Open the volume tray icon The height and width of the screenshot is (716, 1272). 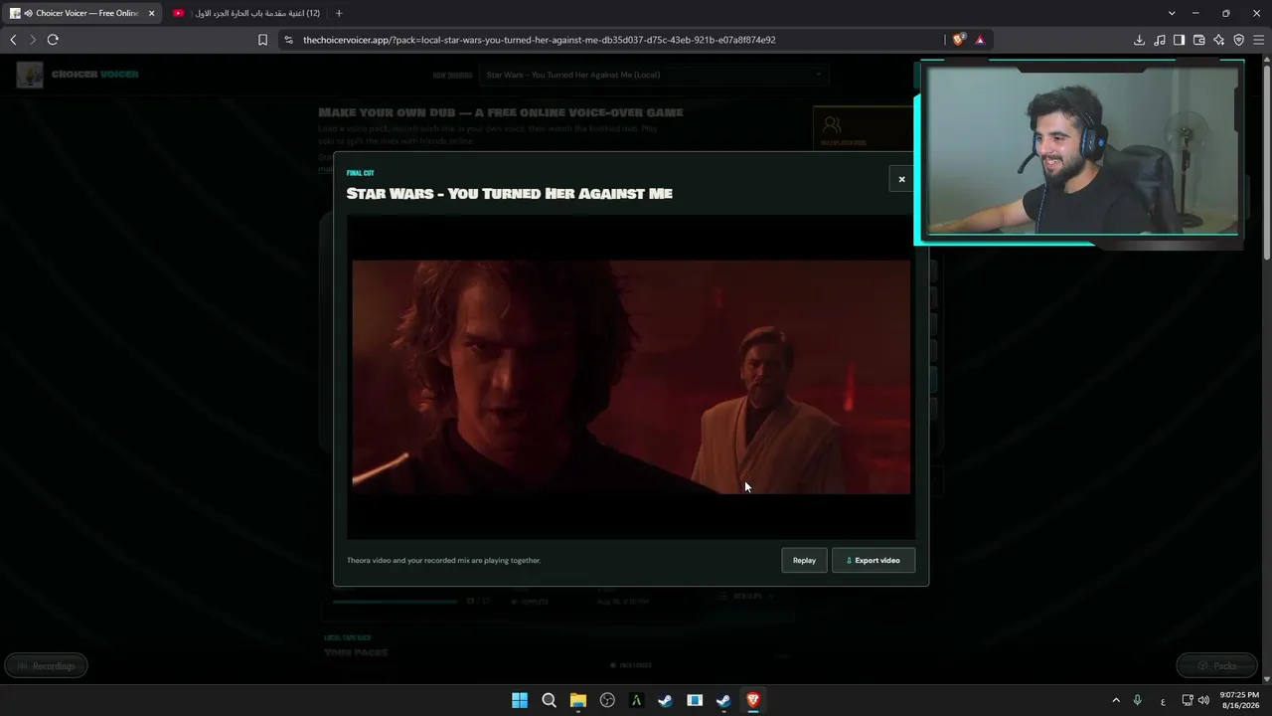(x=1204, y=700)
